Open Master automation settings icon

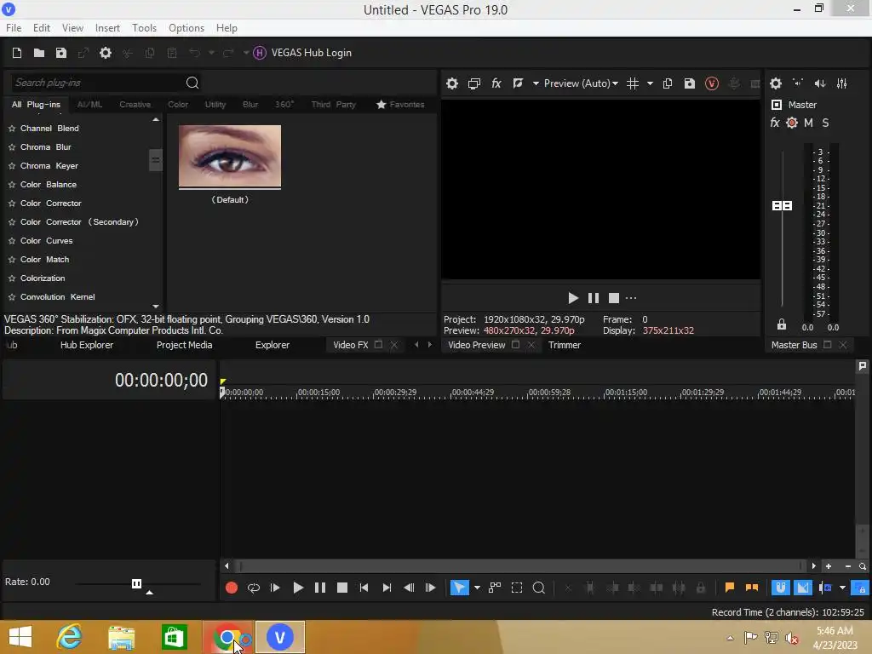(792, 123)
